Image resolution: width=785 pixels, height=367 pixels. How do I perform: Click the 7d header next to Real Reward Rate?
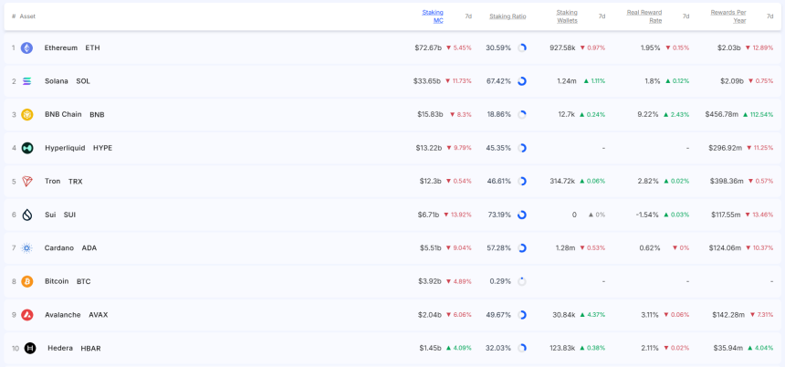(x=686, y=16)
